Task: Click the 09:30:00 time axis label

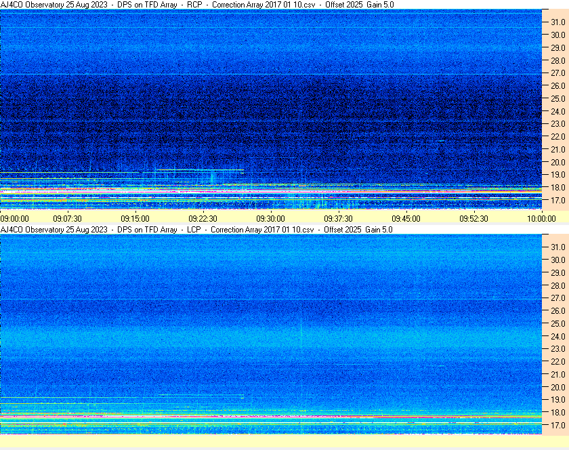Action: pos(271,219)
